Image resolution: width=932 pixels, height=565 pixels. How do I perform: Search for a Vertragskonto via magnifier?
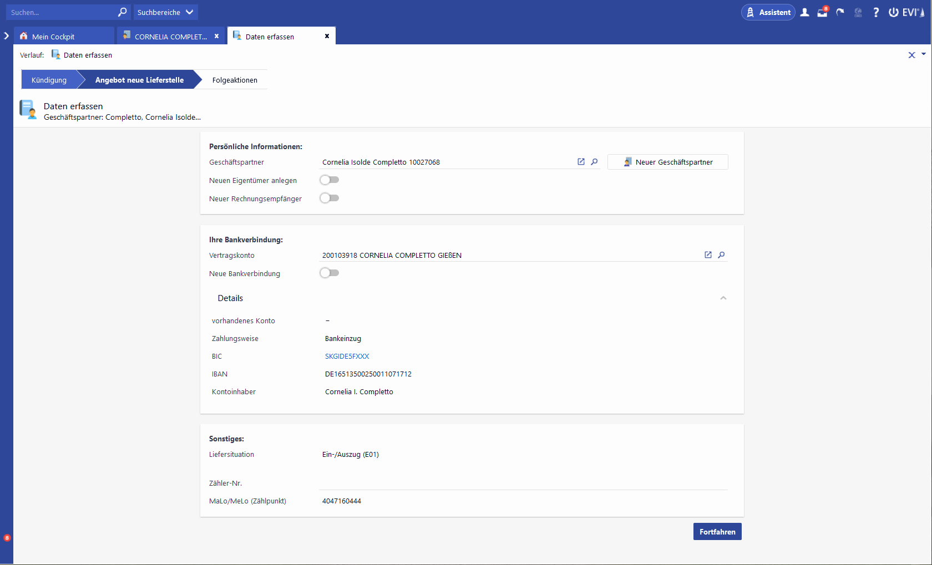[721, 255]
